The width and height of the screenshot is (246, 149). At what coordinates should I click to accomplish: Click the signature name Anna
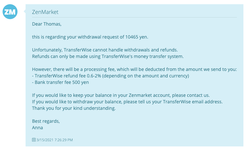(x=37, y=128)
